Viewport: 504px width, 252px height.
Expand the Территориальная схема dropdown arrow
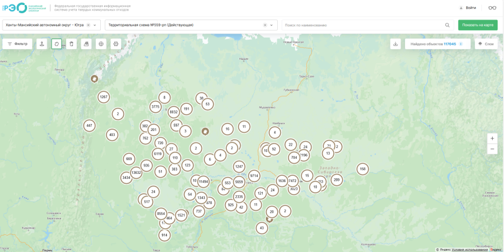pyautogui.click(x=272, y=25)
